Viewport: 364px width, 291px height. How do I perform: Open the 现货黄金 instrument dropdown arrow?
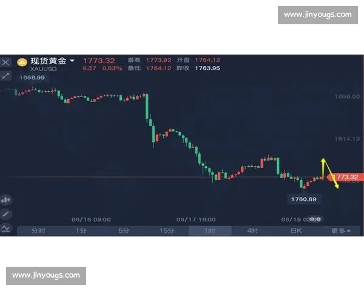tap(72, 61)
